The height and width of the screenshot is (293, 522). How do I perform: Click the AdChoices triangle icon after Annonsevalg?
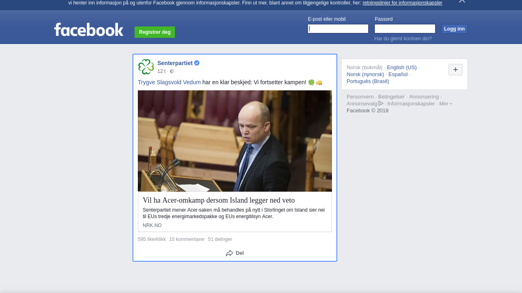[x=381, y=103]
